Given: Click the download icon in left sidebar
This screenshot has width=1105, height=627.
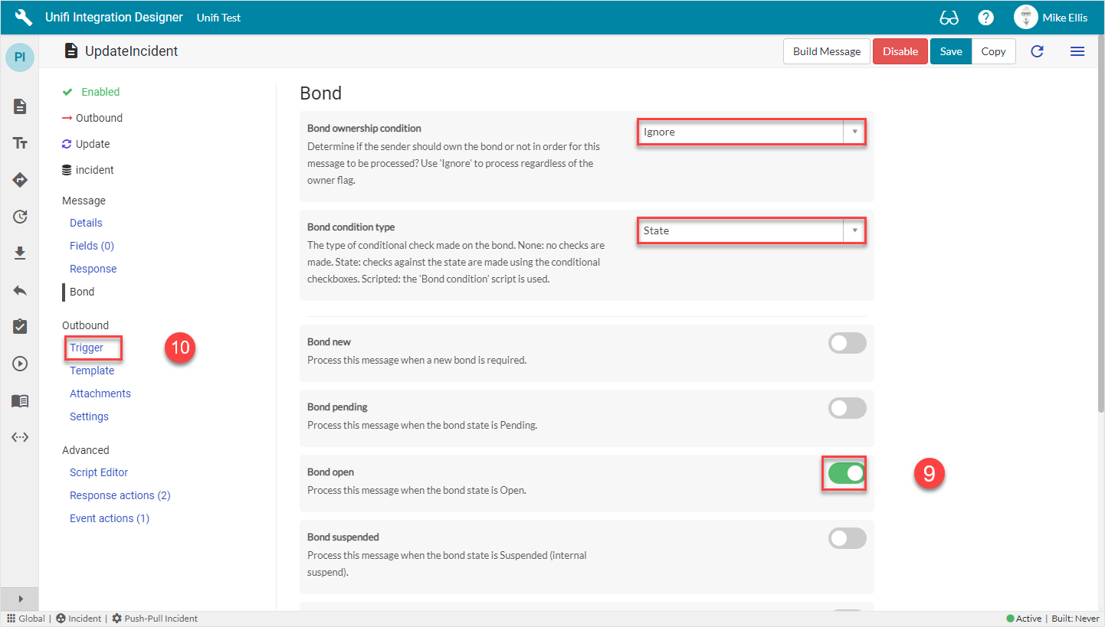Looking at the screenshot, I should click(19, 253).
